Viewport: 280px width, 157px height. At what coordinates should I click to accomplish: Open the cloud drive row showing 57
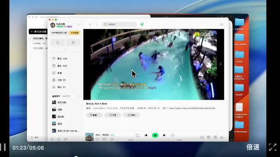(x=65, y=87)
